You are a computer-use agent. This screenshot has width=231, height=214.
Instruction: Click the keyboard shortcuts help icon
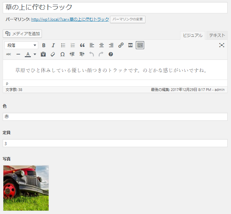(x=111, y=54)
